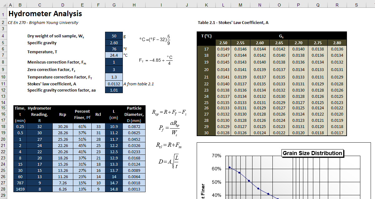Select the Rcp = R + FT − Fz equation
Screen dimensions: 375x199
tap(169, 113)
